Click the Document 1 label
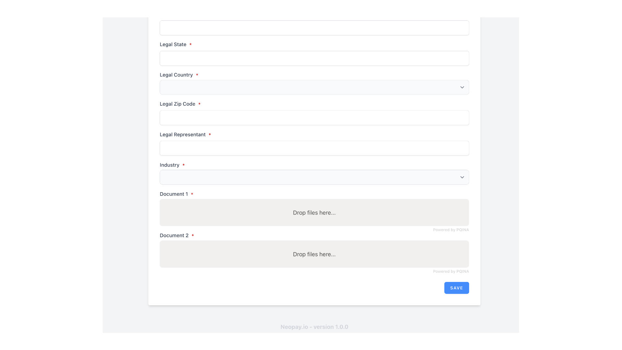 click(173, 194)
